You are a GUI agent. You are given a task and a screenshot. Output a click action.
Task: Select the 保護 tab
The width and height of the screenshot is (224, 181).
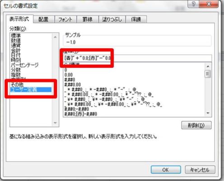pyautogui.click(x=136, y=19)
